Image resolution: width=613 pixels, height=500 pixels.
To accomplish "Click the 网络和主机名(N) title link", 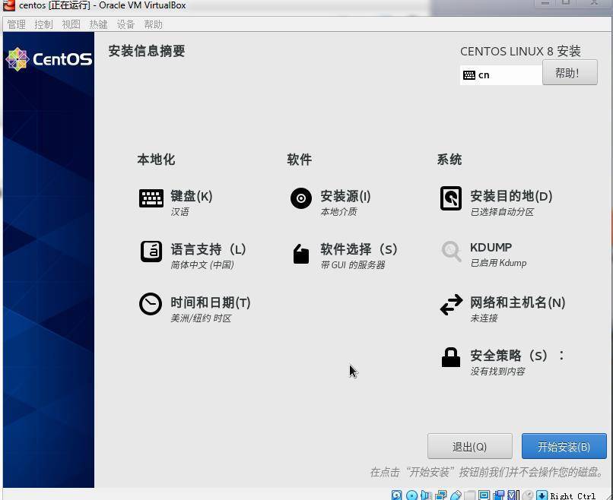I will click(518, 302).
